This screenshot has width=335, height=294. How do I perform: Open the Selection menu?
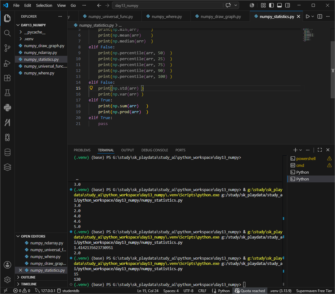point(44,5)
